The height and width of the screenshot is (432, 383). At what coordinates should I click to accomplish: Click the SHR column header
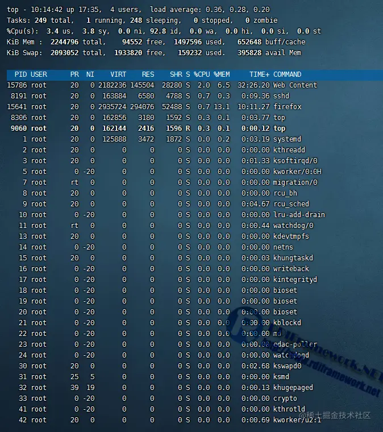(x=176, y=74)
